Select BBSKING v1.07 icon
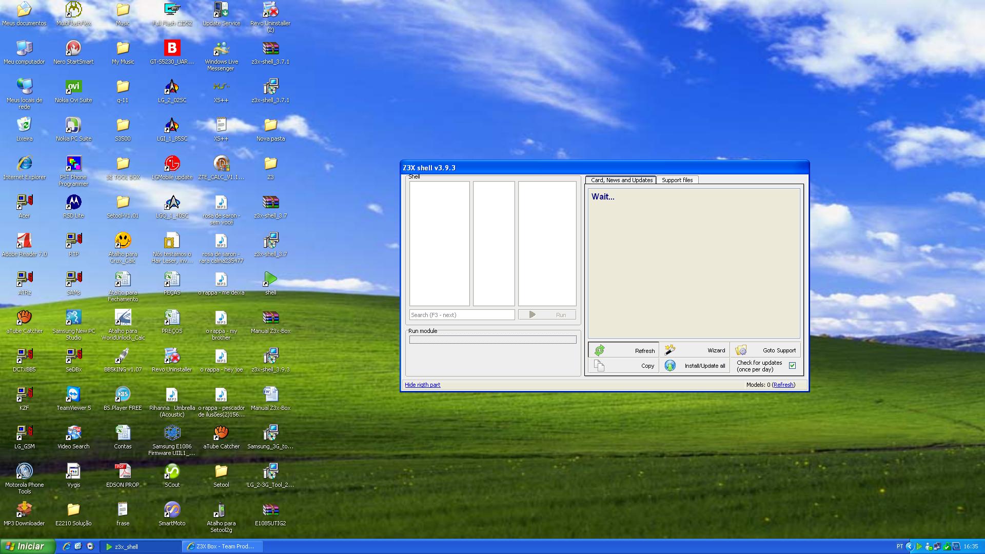Image resolution: width=985 pixels, height=554 pixels. tap(123, 360)
